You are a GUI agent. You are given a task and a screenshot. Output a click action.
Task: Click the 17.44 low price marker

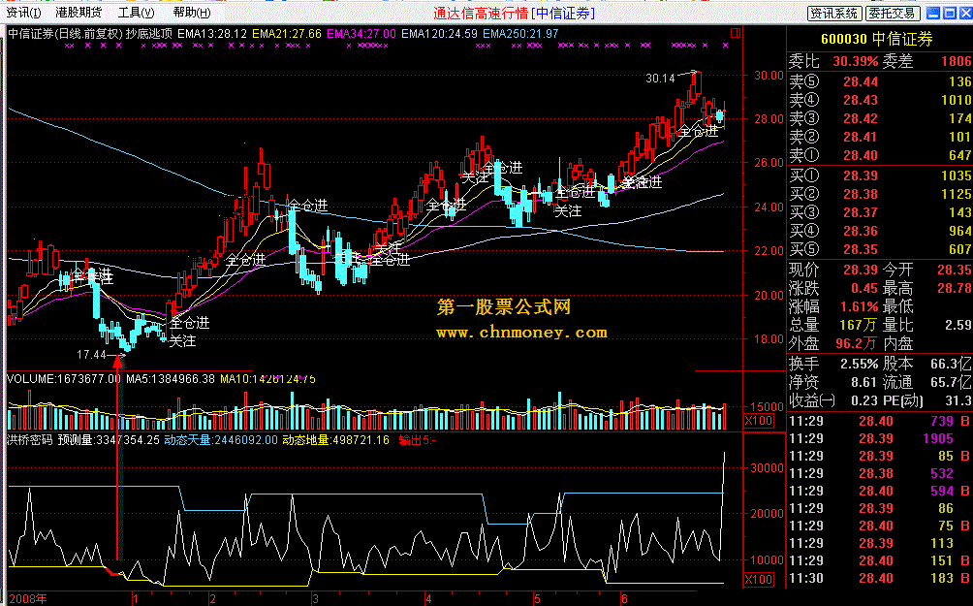point(91,355)
